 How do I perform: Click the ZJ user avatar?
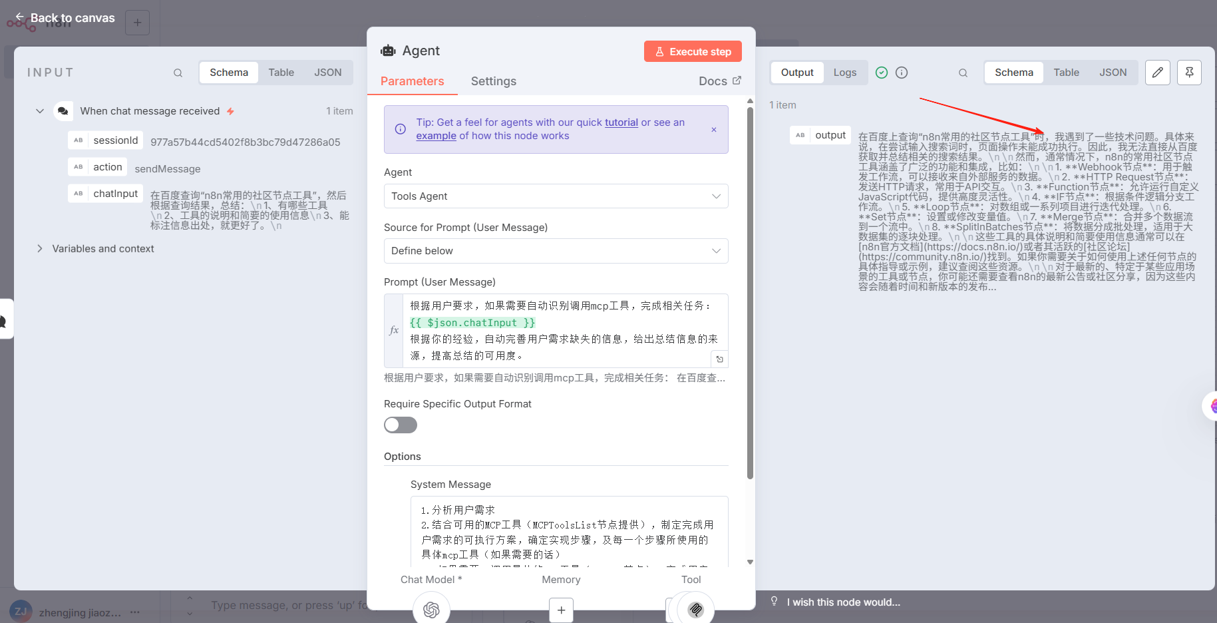pyautogui.click(x=21, y=612)
